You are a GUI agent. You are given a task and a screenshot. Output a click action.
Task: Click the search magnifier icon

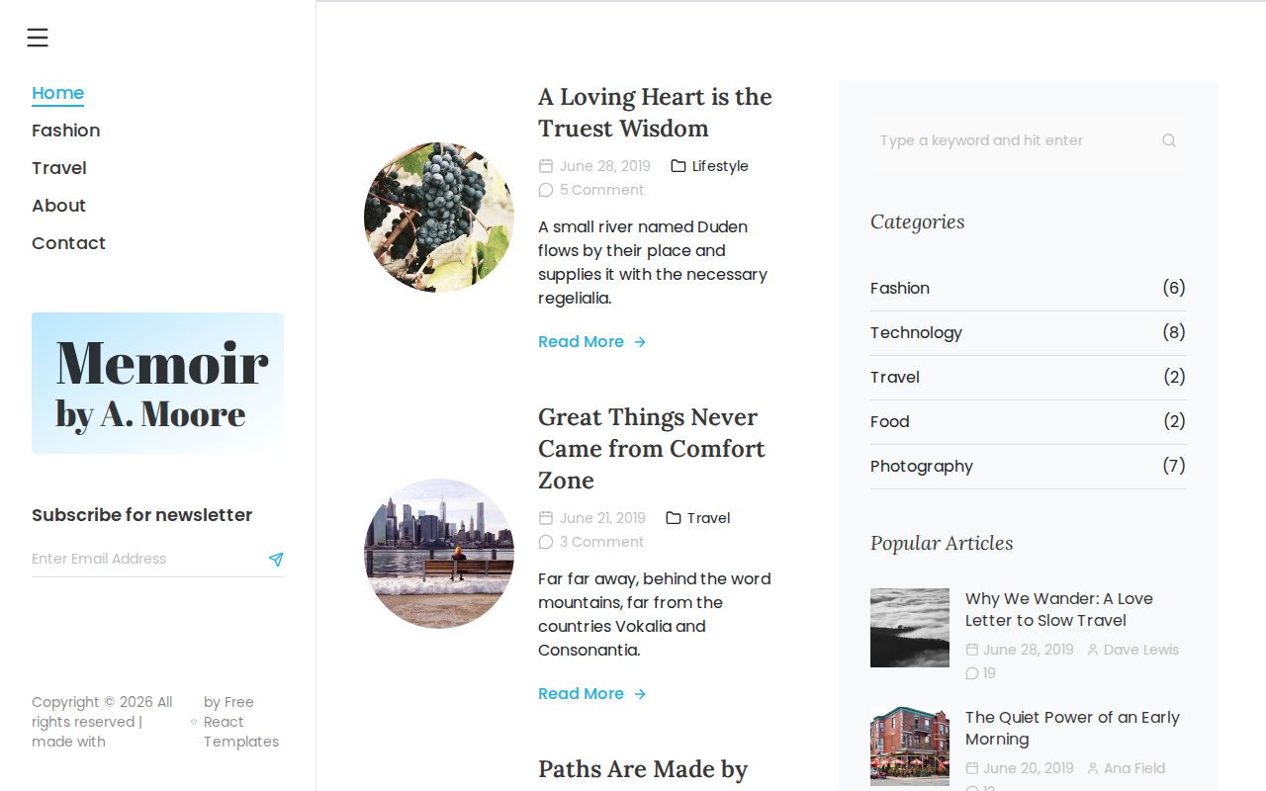coord(1169,140)
